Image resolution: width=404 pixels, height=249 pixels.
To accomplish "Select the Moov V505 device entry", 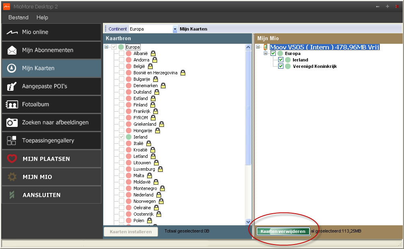I will [325, 47].
